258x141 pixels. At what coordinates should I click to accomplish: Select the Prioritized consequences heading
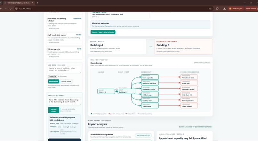pos(102,134)
